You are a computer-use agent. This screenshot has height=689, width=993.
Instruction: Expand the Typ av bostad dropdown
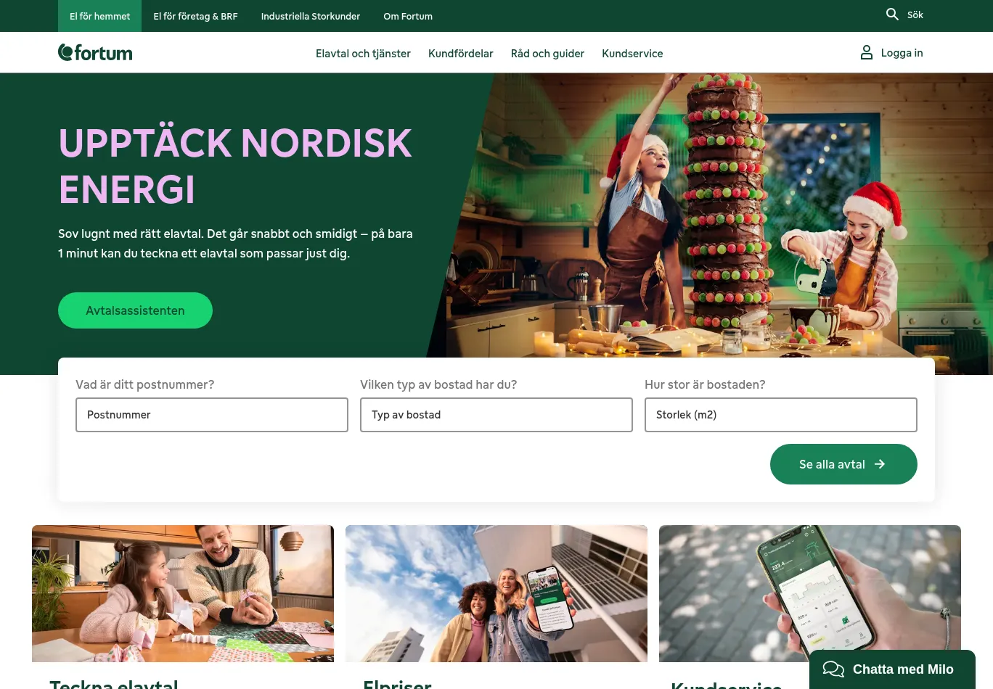pos(496,415)
